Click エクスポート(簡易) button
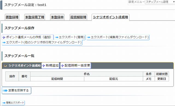This screenshot has height=106, width=175. tap(70, 37)
